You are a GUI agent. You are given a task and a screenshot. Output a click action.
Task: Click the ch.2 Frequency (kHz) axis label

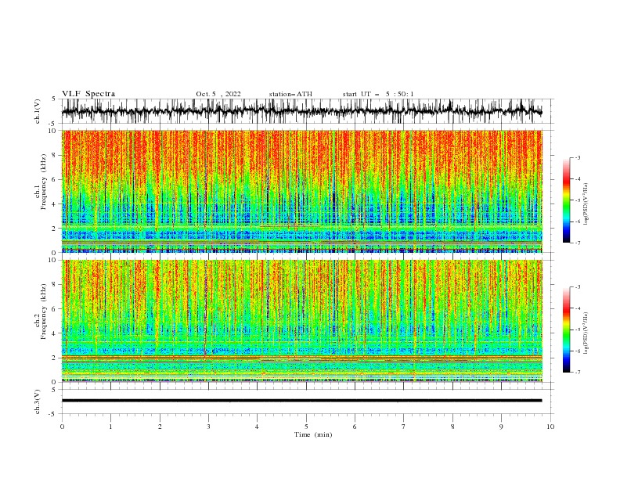(41, 311)
